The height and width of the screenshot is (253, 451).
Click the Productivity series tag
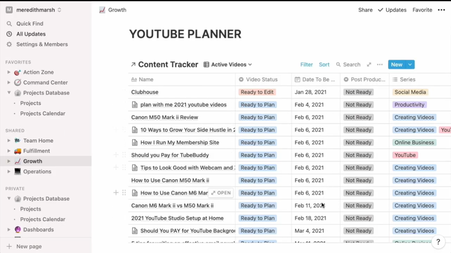point(409,105)
